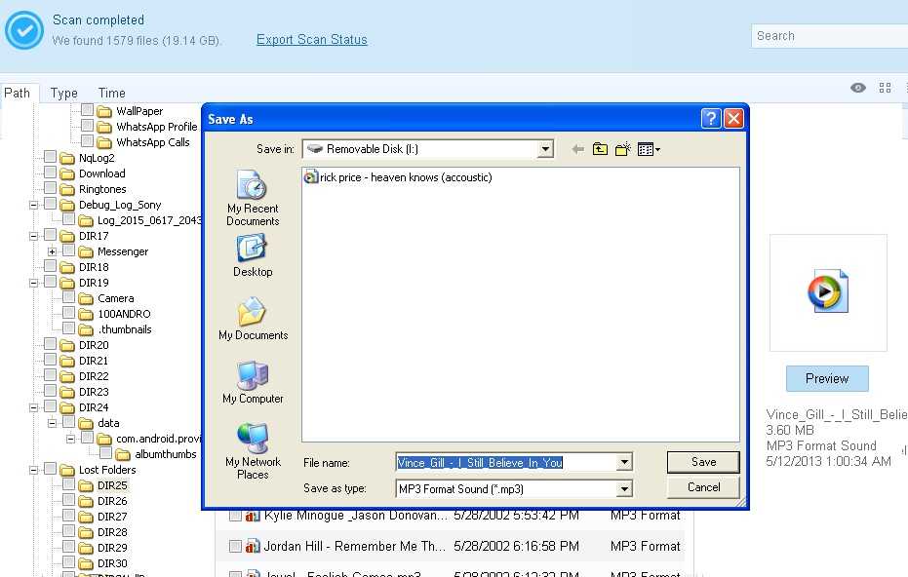
Task: Click the File name text field
Action: 507,462
